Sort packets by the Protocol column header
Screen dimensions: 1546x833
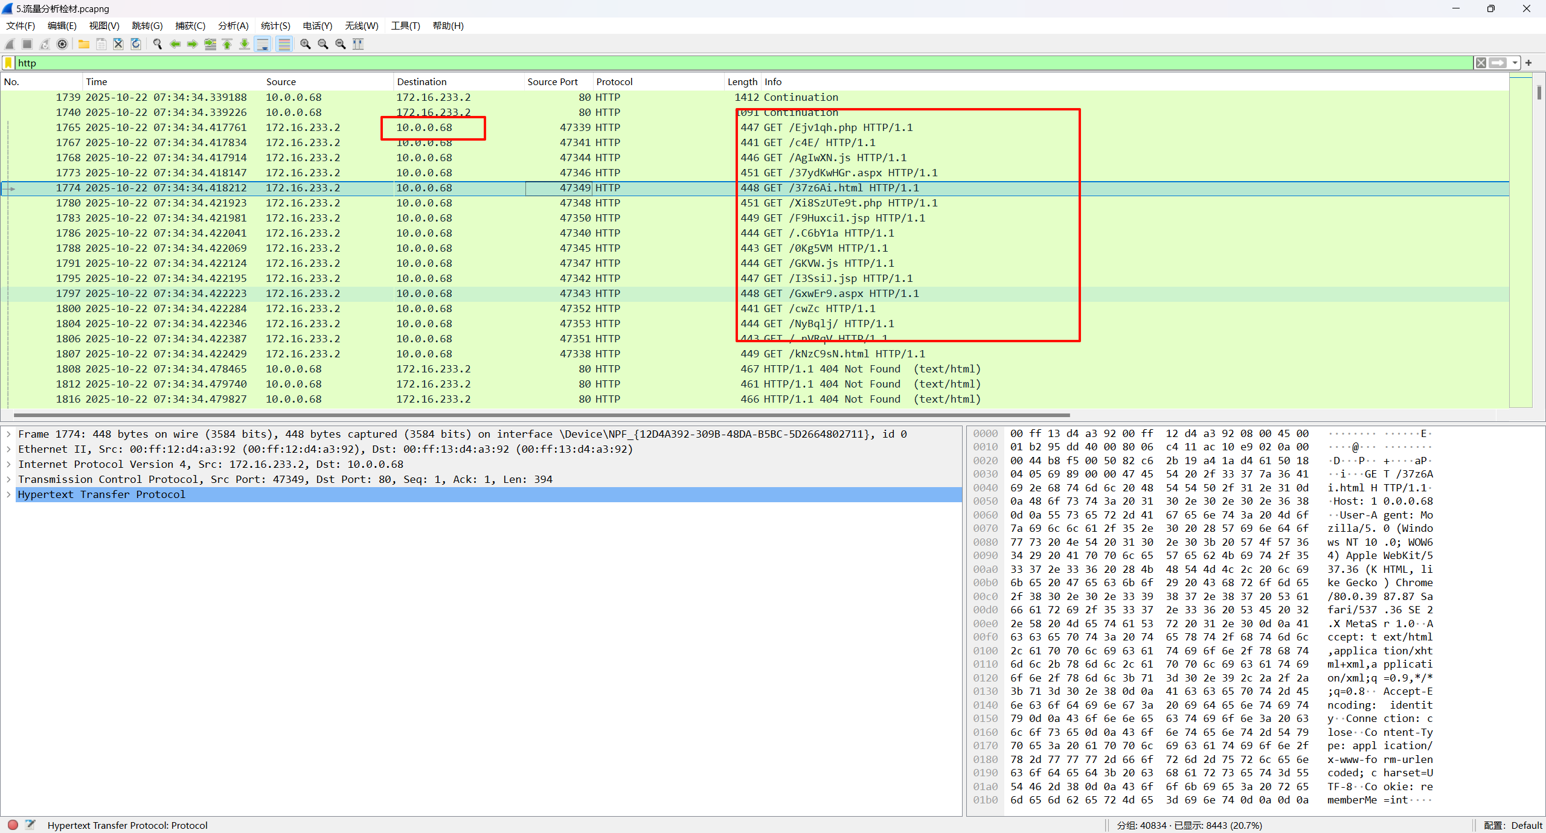pyautogui.click(x=614, y=81)
